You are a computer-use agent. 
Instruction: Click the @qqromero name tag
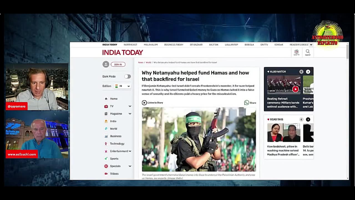click(x=17, y=106)
